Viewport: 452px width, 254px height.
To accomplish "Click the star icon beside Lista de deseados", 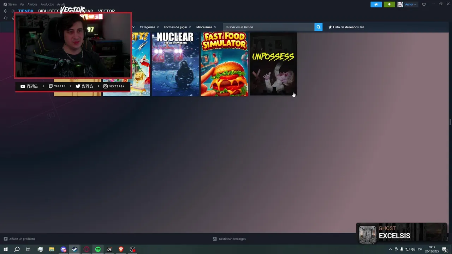I will point(330,27).
